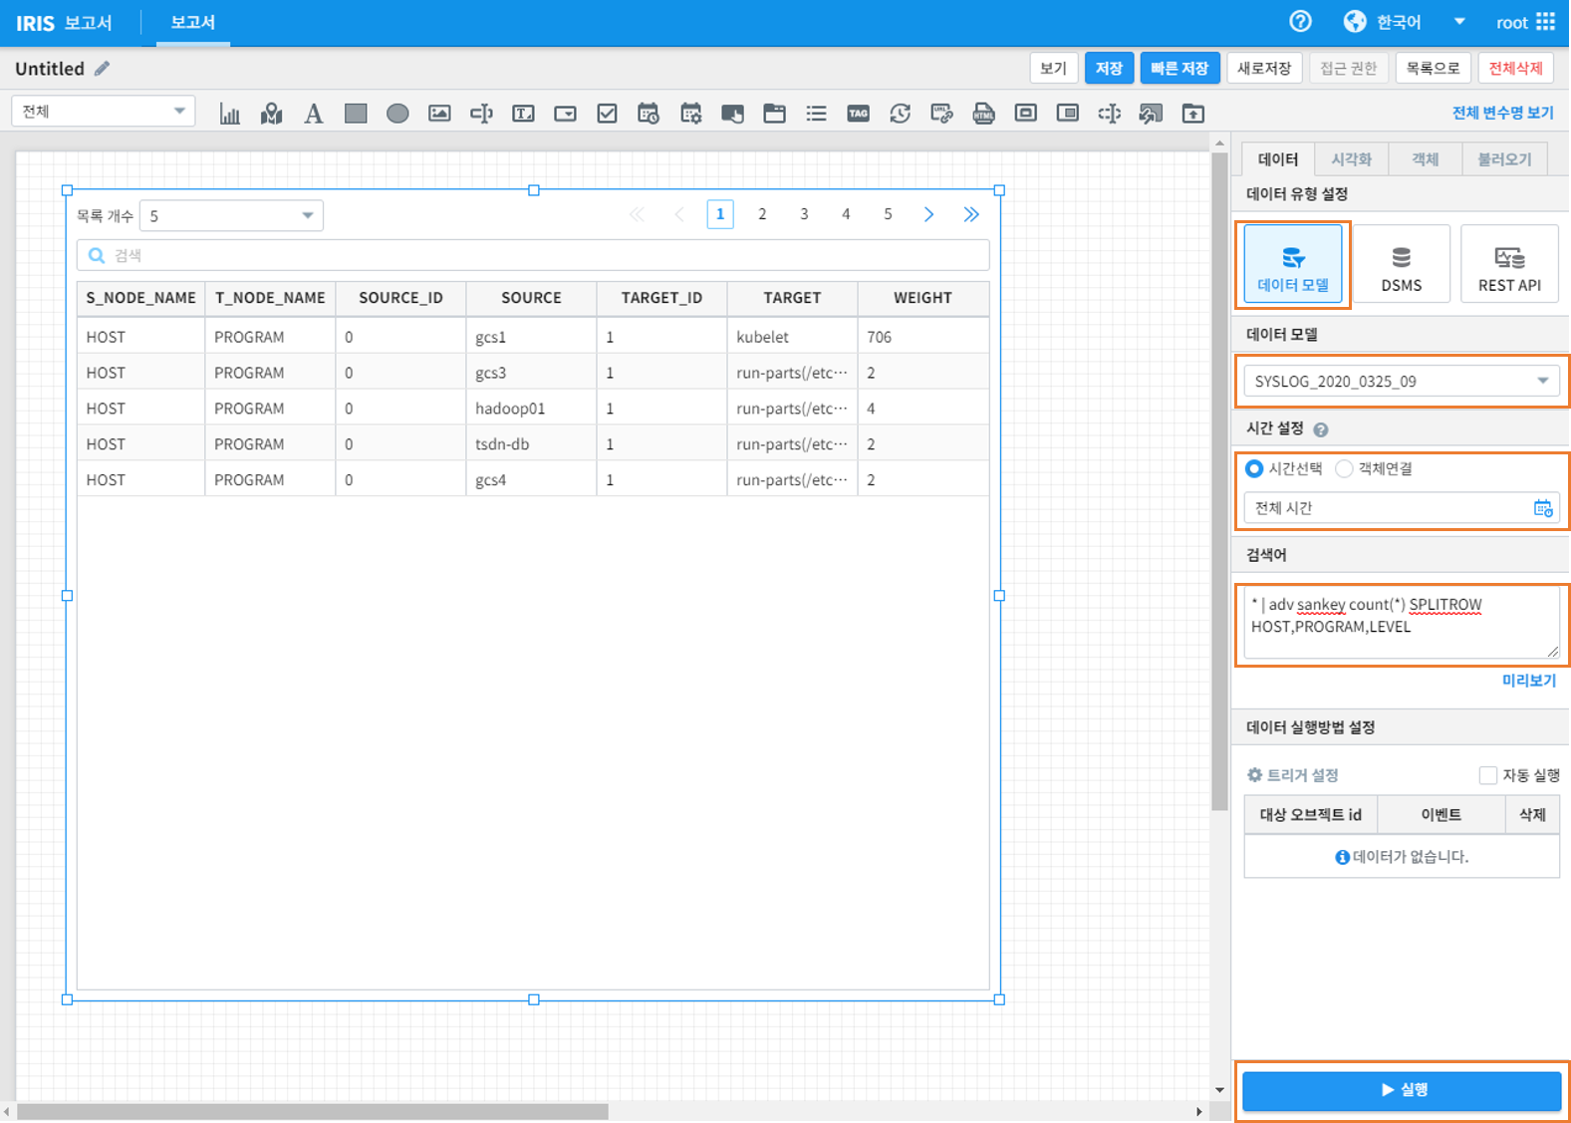
Task: Run query with 실행 button
Action: [1402, 1090]
